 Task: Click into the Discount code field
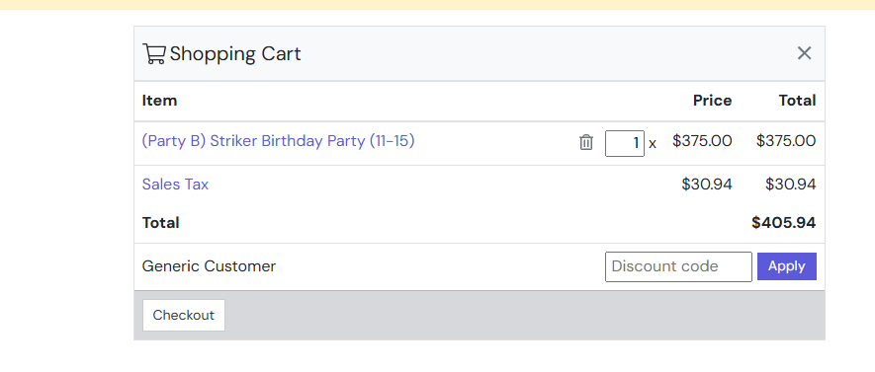(x=678, y=266)
